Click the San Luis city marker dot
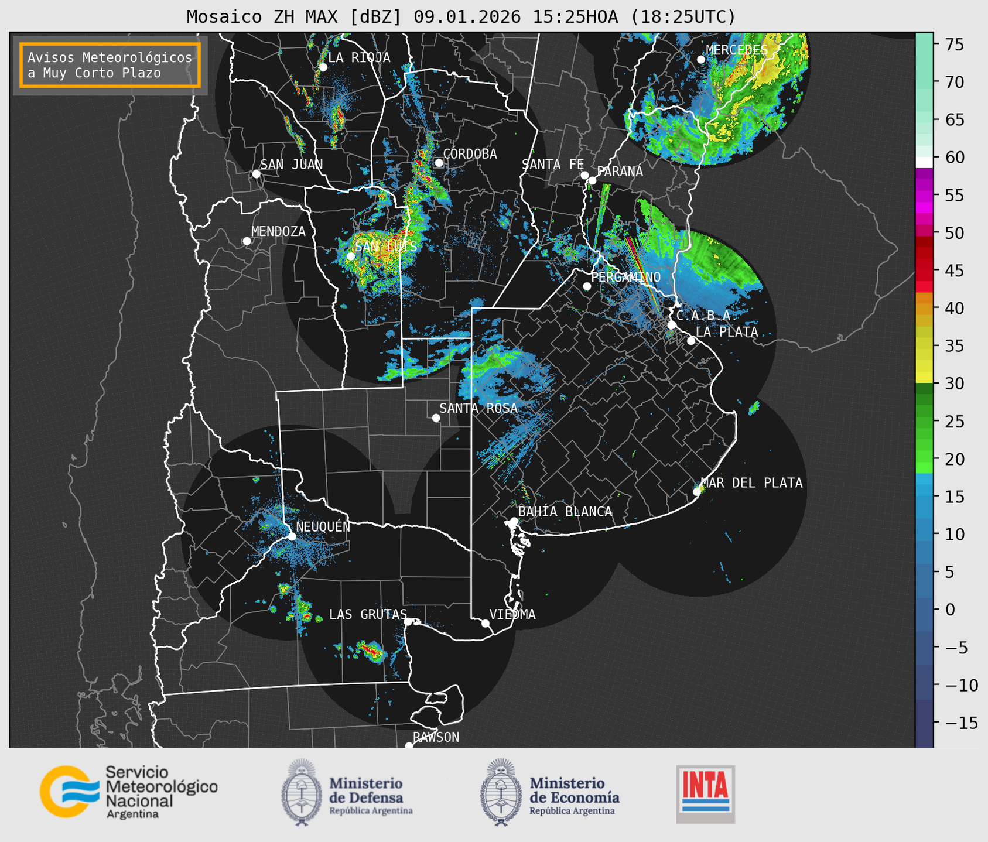Viewport: 988px width, 842px height. (x=350, y=256)
